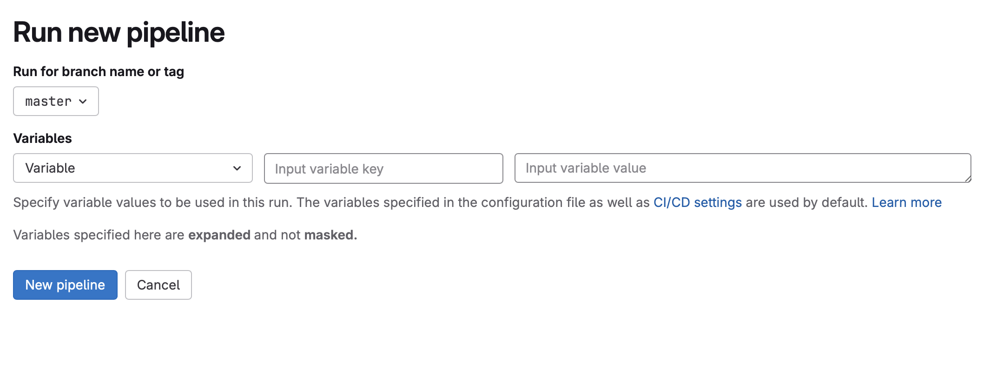Click the Specify variable values help text
Image resolution: width=990 pixels, height=387 pixels.
click(325, 202)
